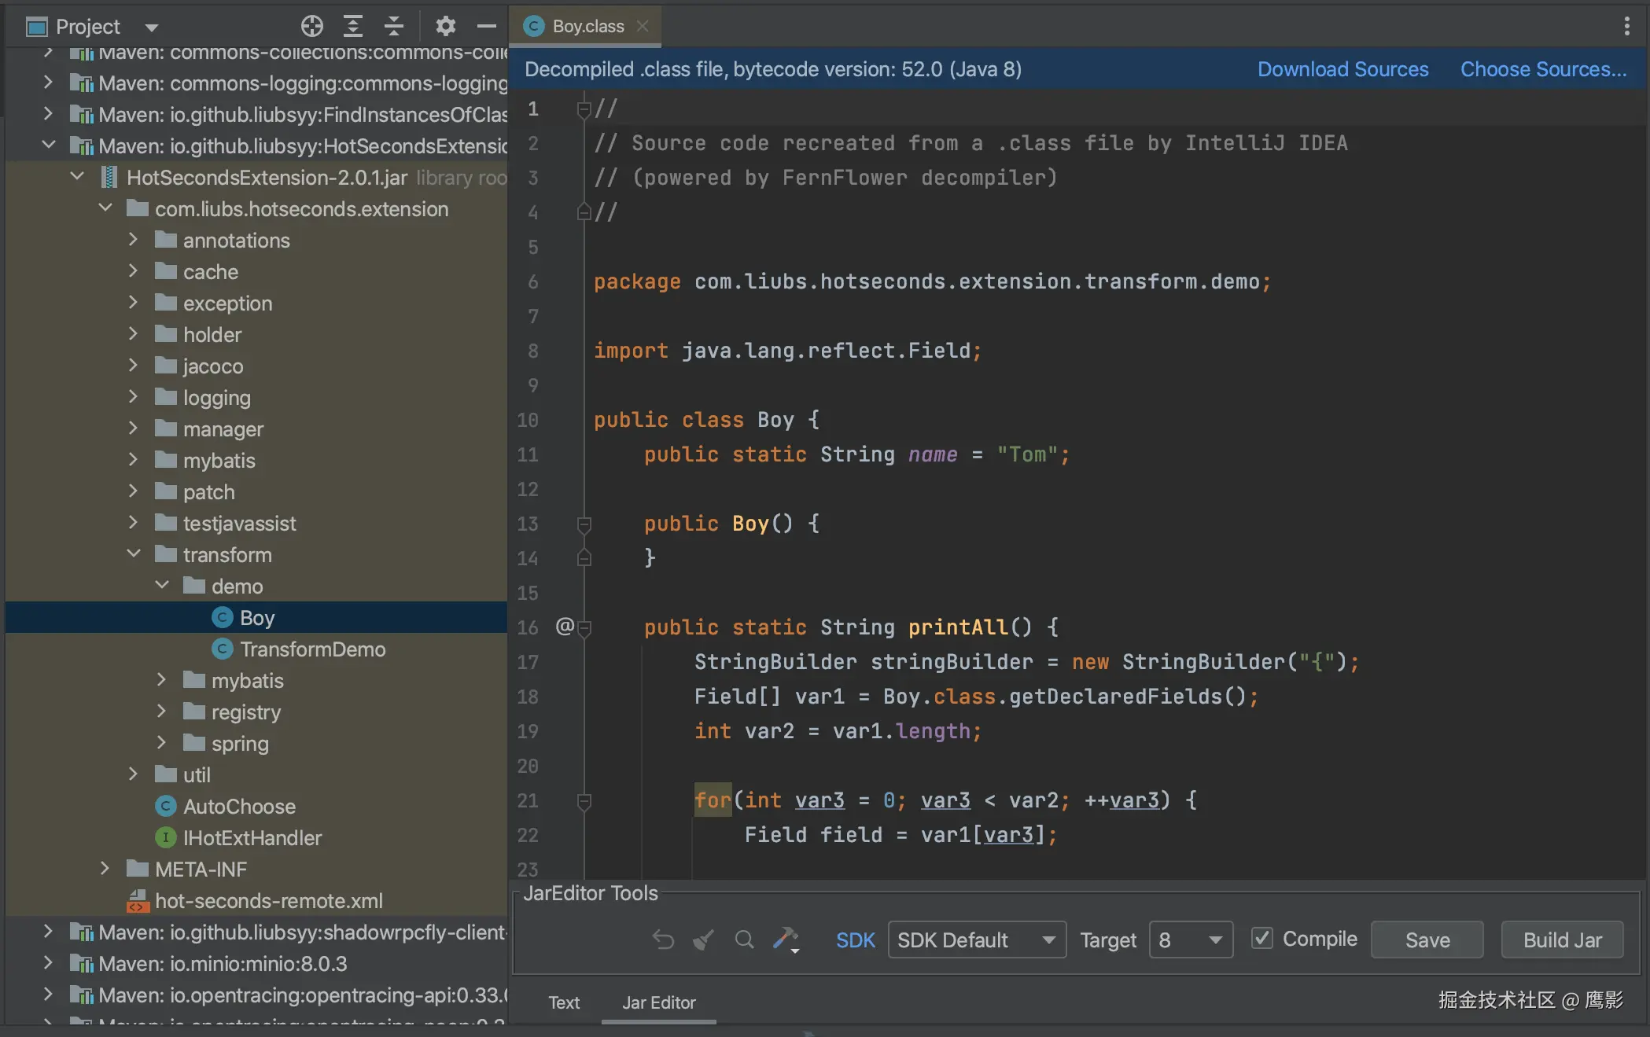1650x1037 pixels.
Task: Click the Download Sources link
Action: coord(1342,69)
